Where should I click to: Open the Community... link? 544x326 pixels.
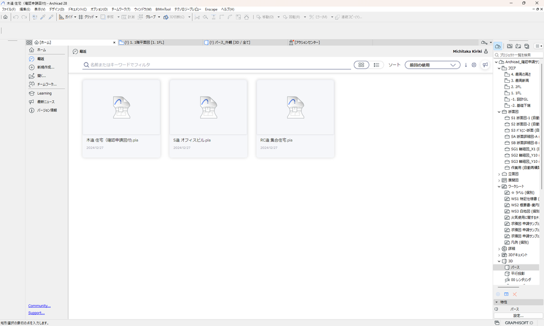click(x=39, y=305)
